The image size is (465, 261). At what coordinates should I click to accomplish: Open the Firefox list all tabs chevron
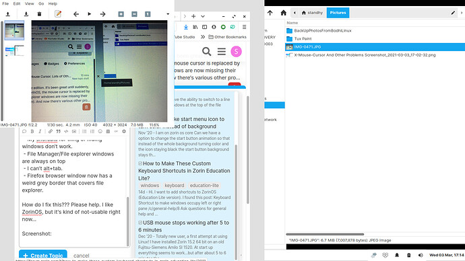pos(203,17)
